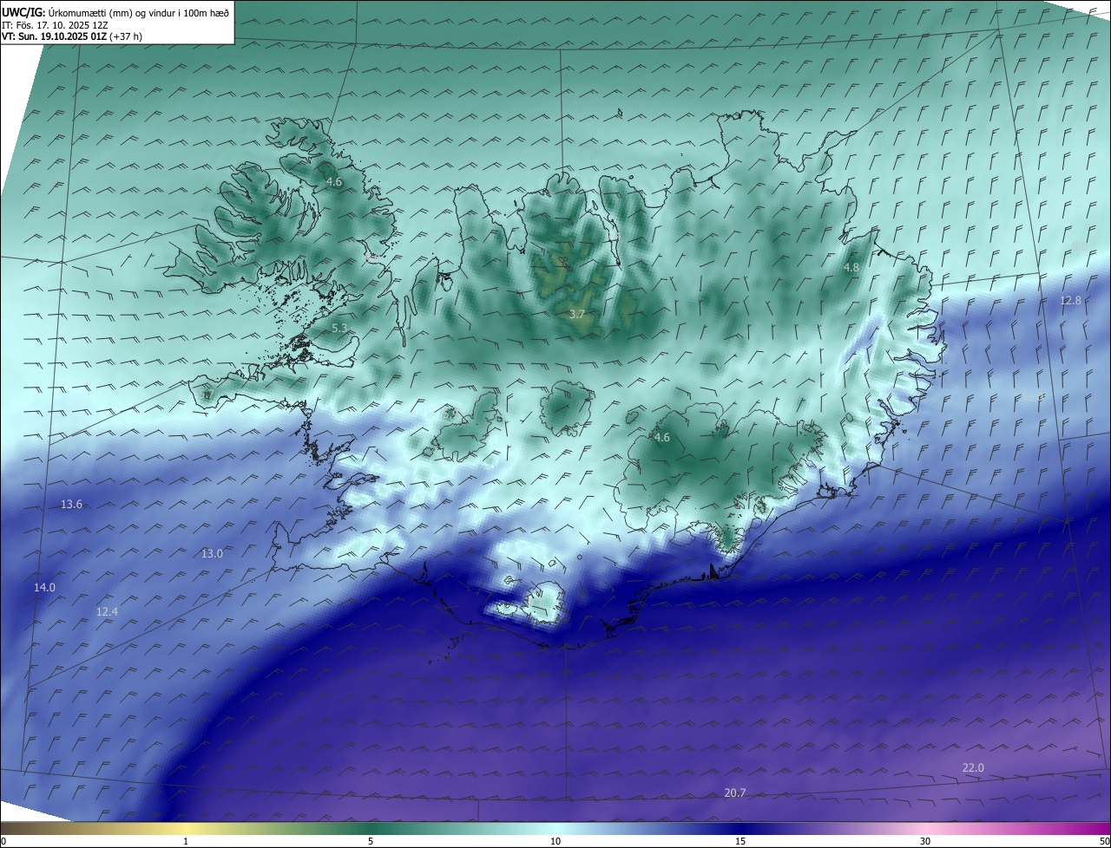The height and width of the screenshot is (848, 1111).
Task: Click the 4.8 precipitation value label
Action: coord(851,268)
